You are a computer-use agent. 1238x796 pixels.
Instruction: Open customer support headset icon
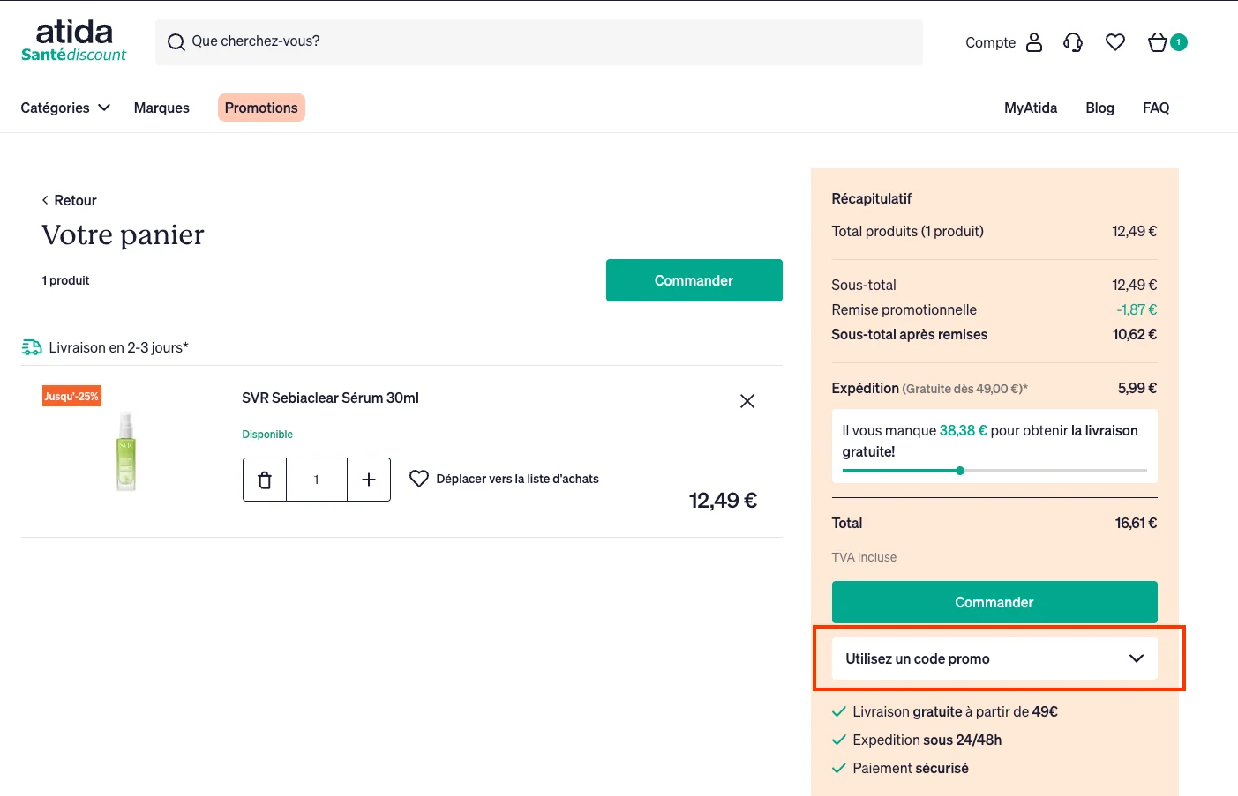[1073, 42]
